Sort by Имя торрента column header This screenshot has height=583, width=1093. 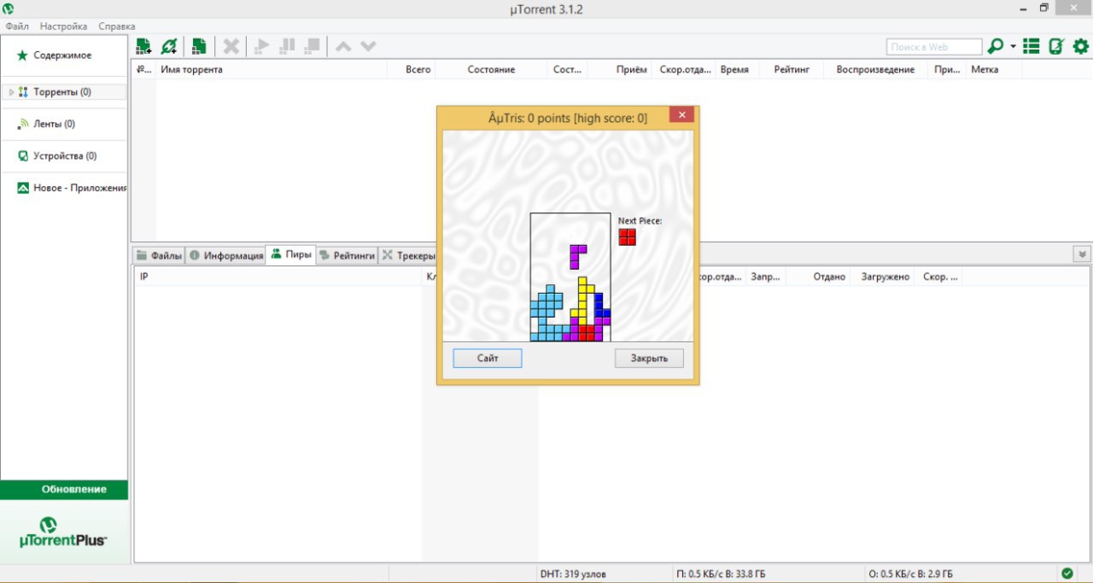272,69
